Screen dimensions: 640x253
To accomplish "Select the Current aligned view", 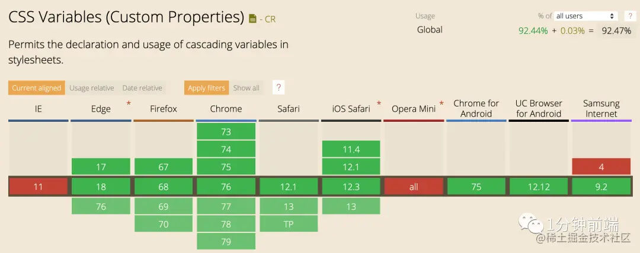I will (x=37, y=88).
